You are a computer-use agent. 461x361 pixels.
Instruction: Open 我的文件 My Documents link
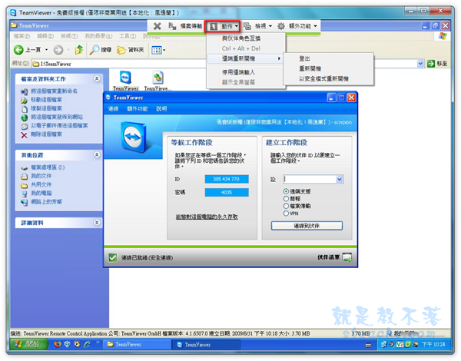tap(41, 176)
